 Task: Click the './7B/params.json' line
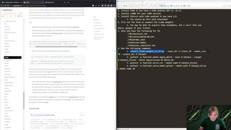(136, 40)
